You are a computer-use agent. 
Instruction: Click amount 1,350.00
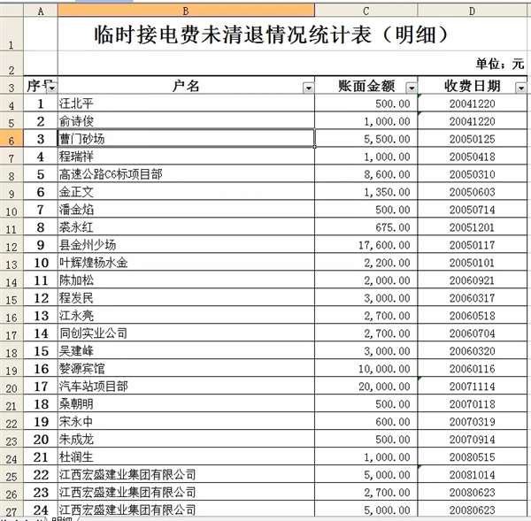(366, 192)
